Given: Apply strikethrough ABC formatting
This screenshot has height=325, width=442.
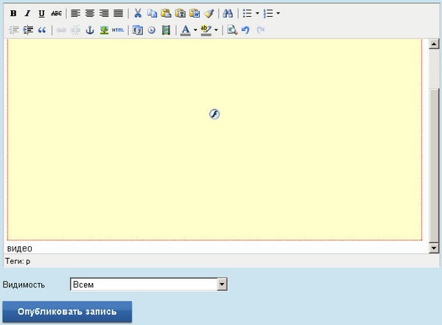Looking at the screenshot, I should click(x=56, y=13).
